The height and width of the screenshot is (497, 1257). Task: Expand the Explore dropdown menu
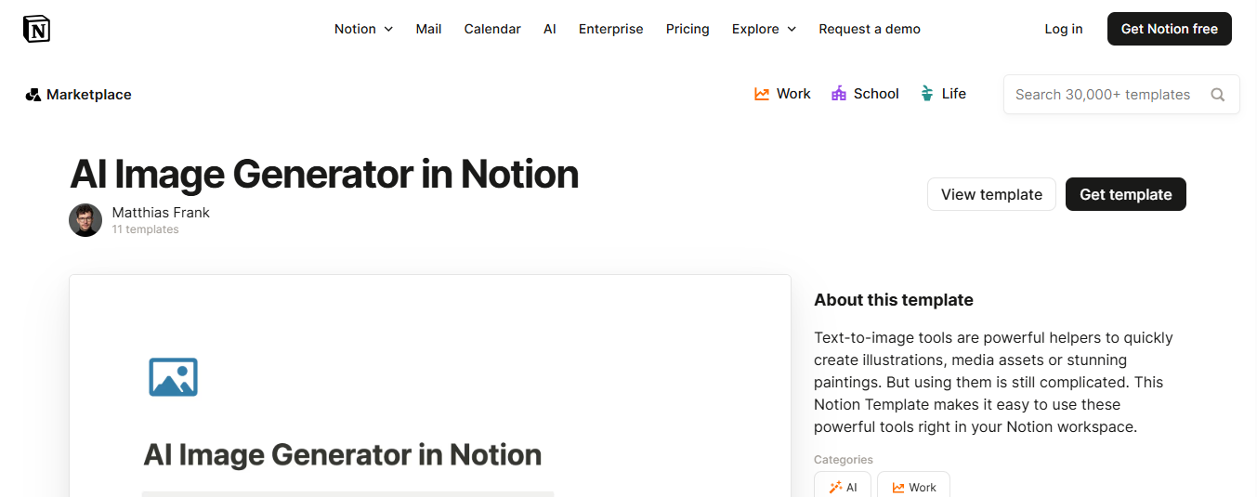(x=764, y=29)
